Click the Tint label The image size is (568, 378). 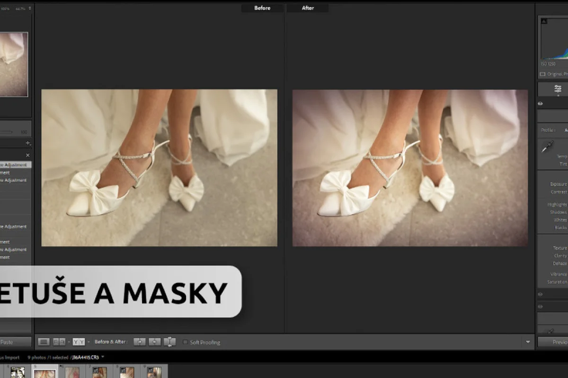(563, 164)
